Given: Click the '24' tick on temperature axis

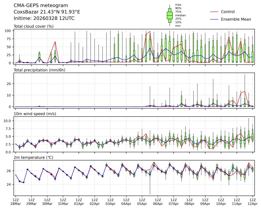Looking at the screenshot, I should click(10, 184).
